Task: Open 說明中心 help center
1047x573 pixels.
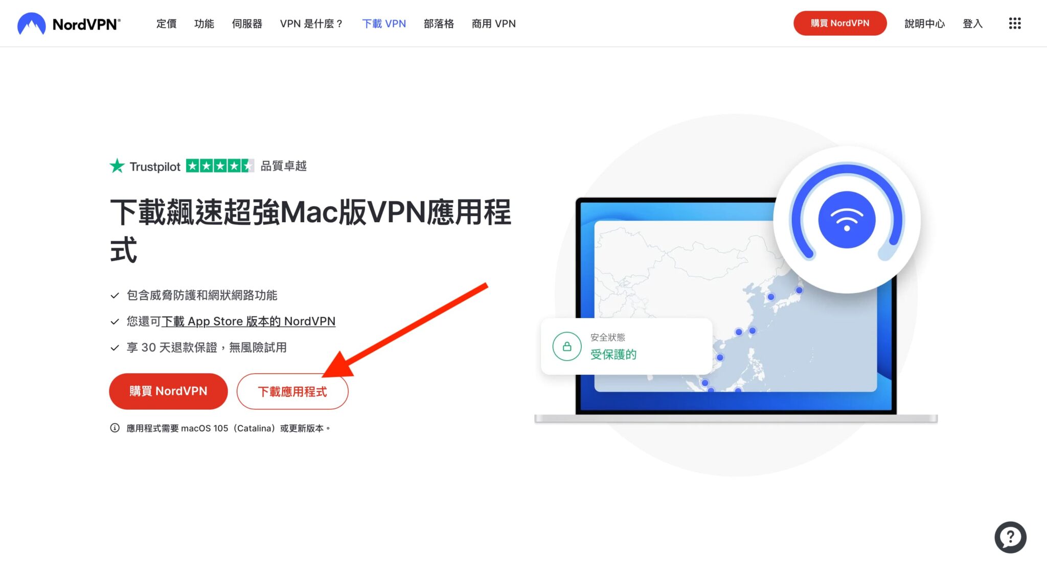Action: tap(924, 23)
